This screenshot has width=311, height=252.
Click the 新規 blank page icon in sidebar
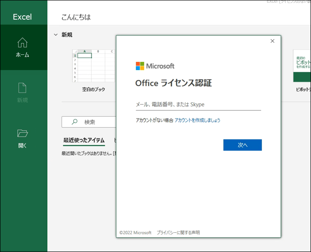point(22,88)
